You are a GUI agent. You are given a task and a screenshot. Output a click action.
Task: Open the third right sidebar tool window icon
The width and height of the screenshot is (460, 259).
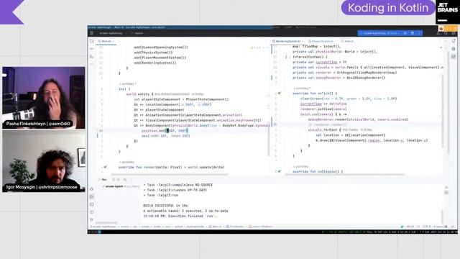click(454, 56)
